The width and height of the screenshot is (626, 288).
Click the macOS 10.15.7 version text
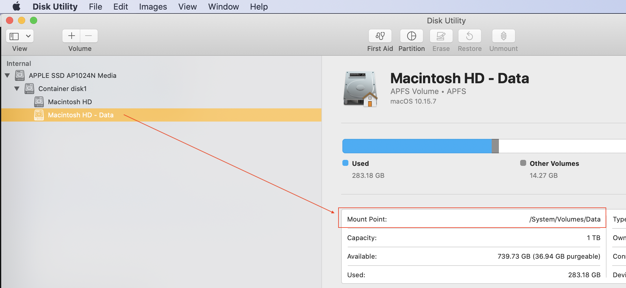click(413, 101)
